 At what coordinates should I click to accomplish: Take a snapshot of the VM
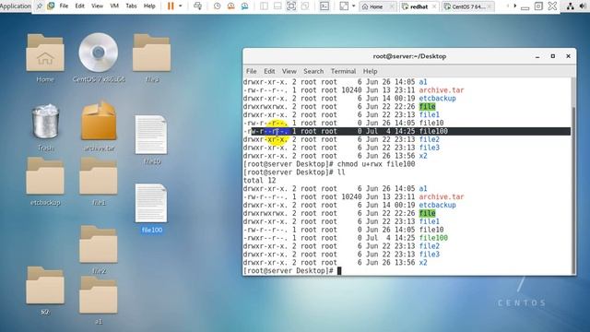pyautogui.click(x=218, y=6)
